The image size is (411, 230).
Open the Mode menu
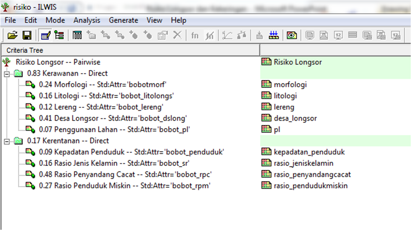pyautogui.click(x=55, y=20)
